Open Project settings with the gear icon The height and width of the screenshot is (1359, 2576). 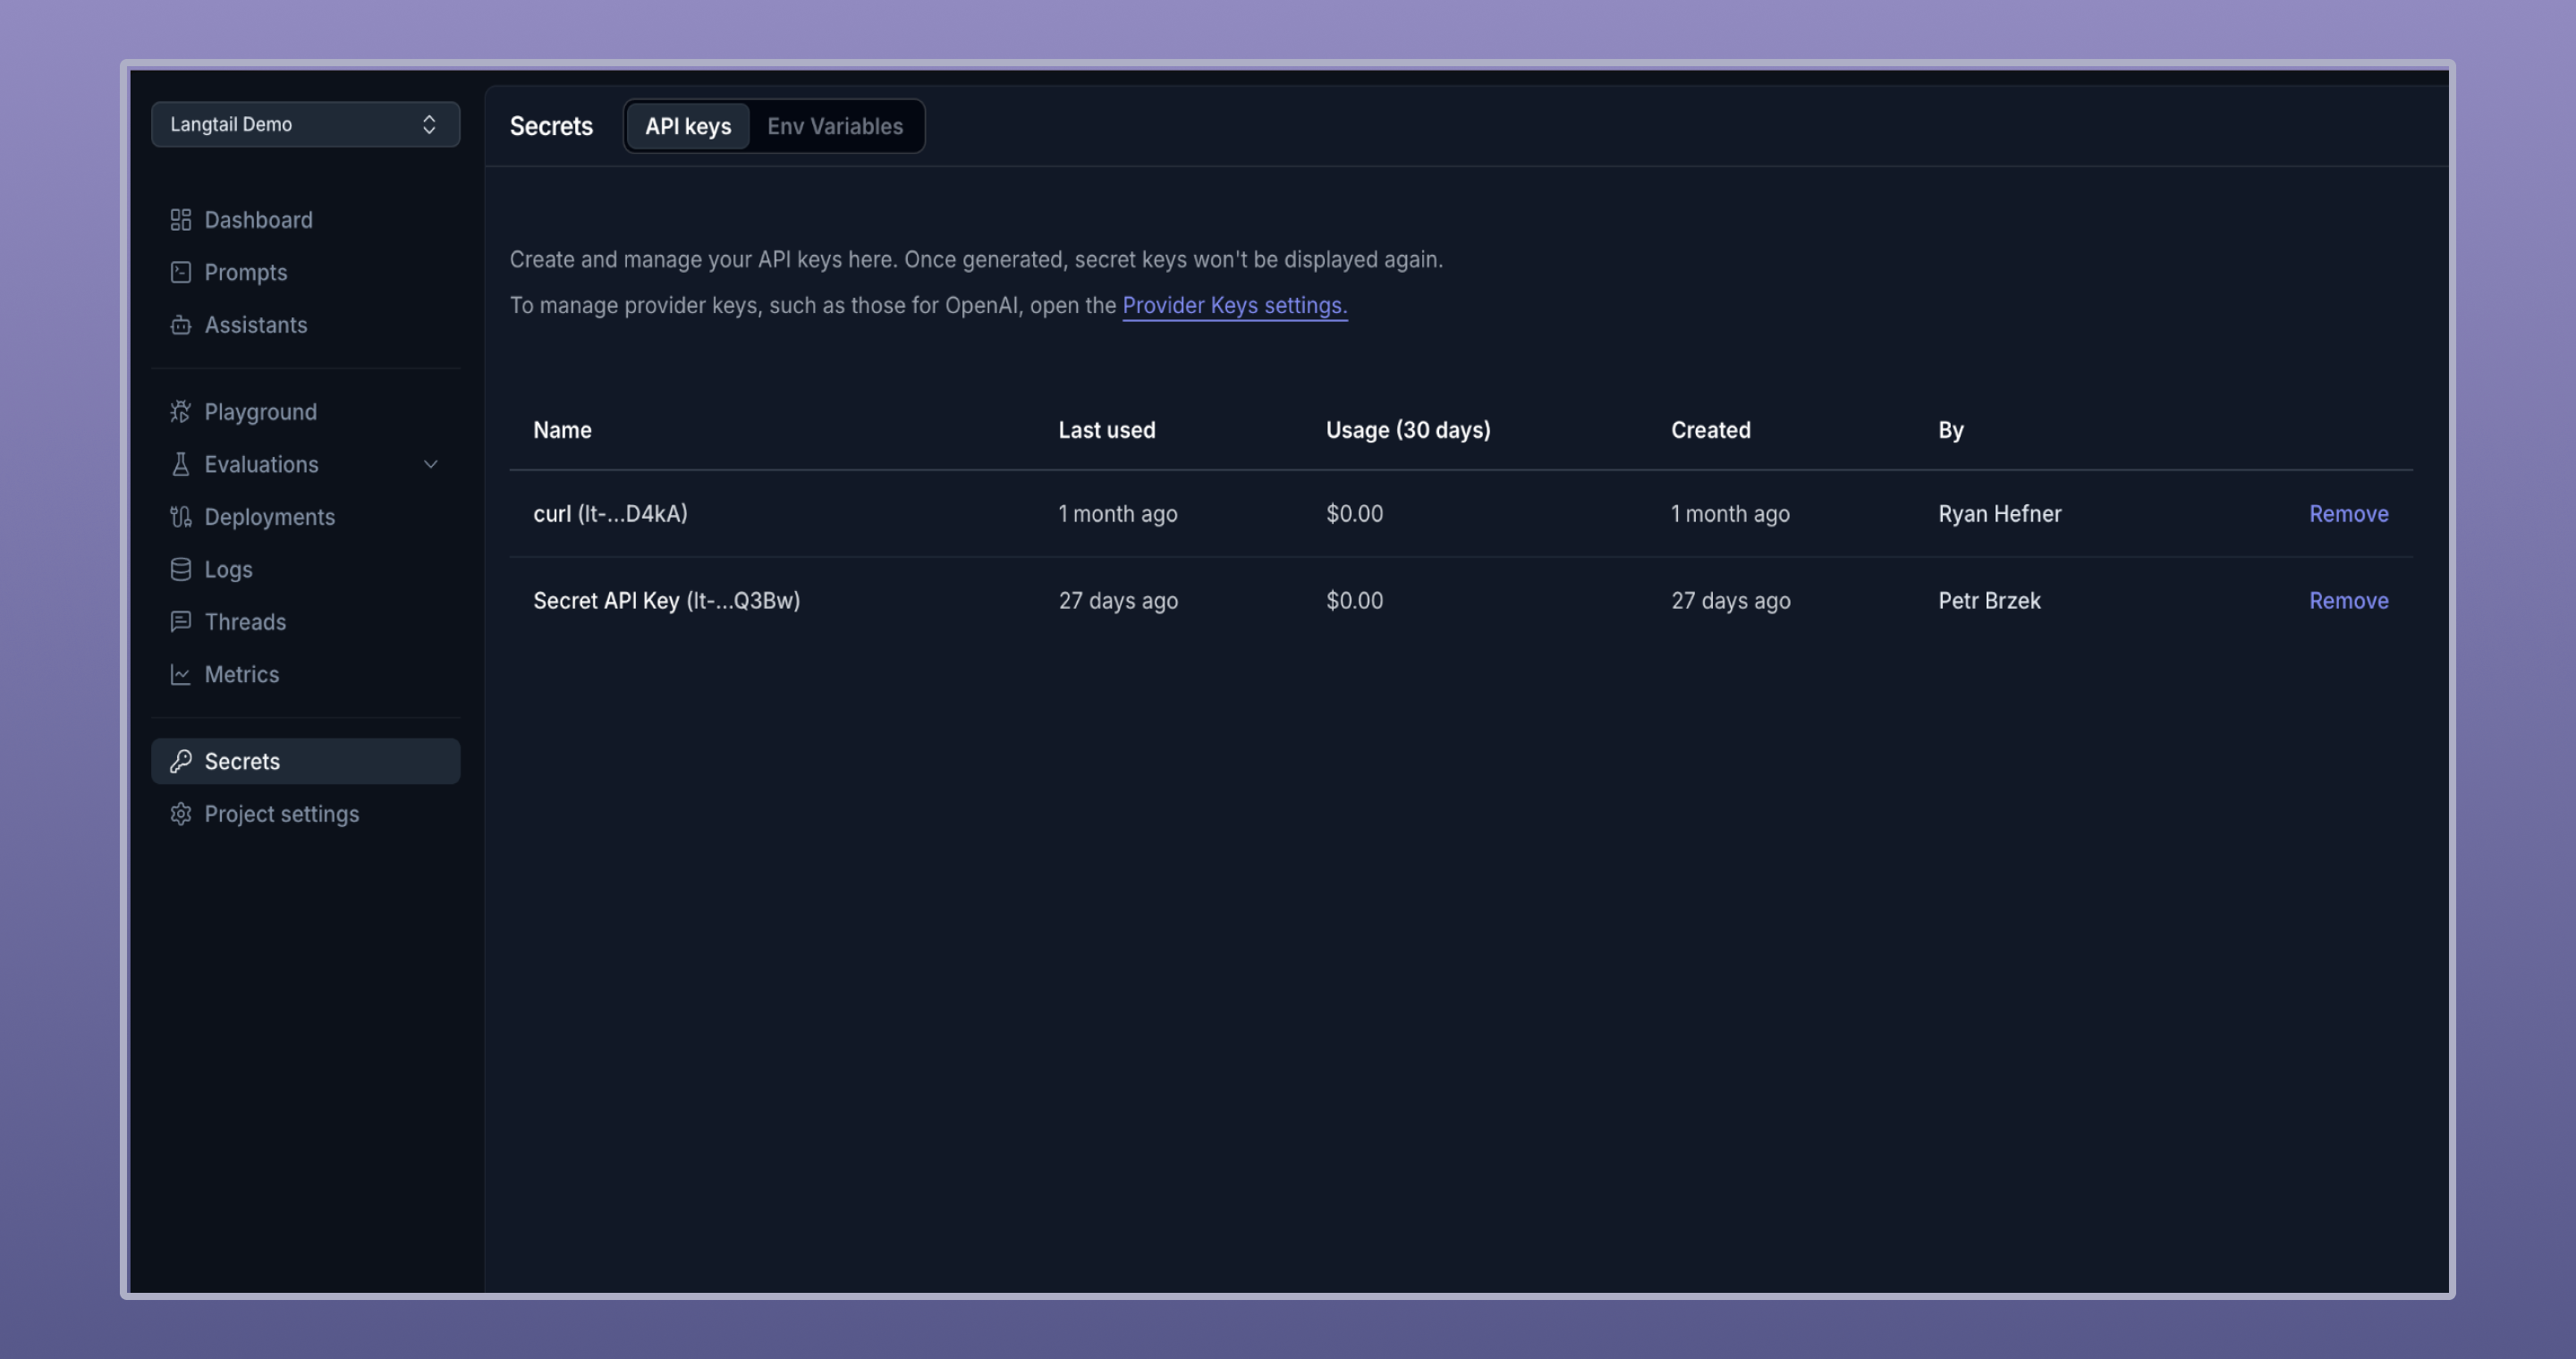[x=181, y=814]
